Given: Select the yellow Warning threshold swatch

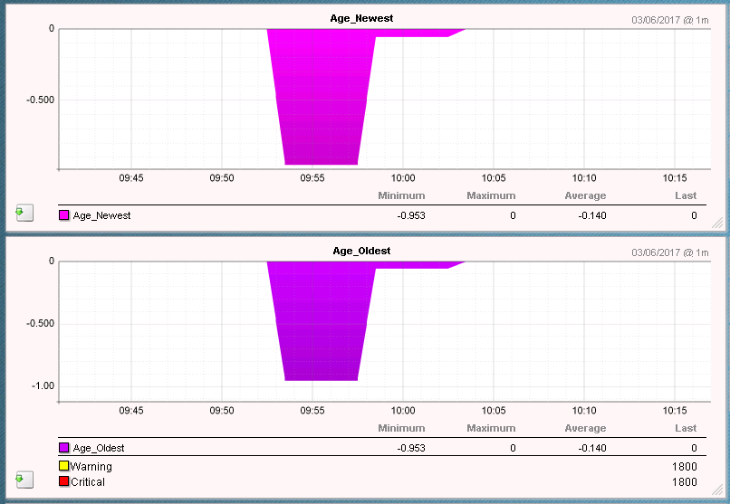Looking at the screenshot, I should (x=64, y=467).
